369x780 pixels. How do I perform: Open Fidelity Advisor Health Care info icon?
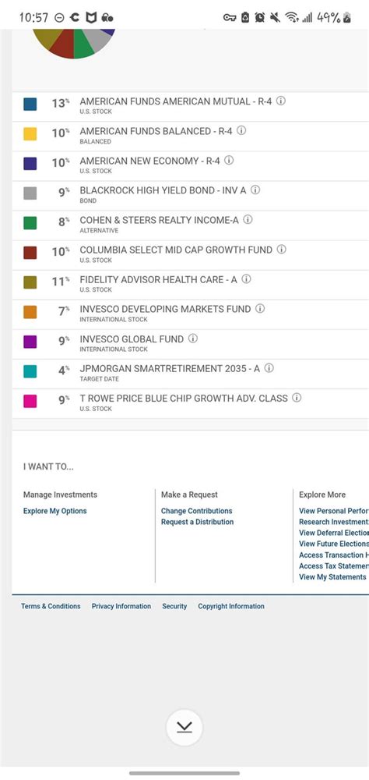click(x=246, y=279)
